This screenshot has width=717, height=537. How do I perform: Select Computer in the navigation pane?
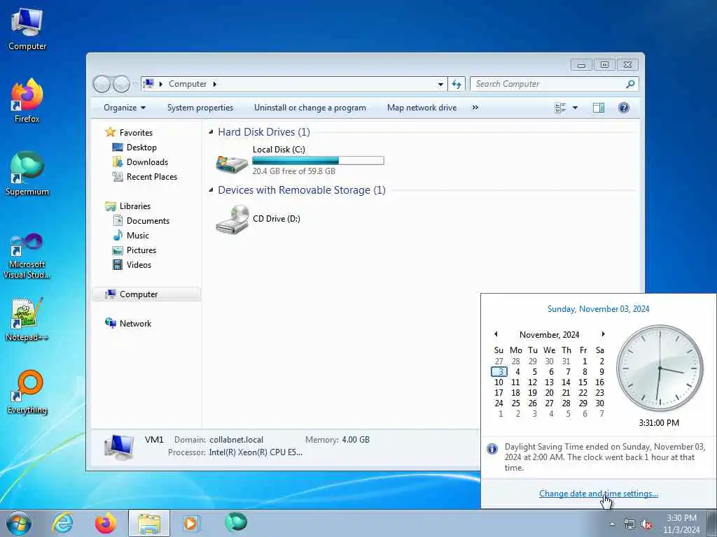[x=146, y=294]
